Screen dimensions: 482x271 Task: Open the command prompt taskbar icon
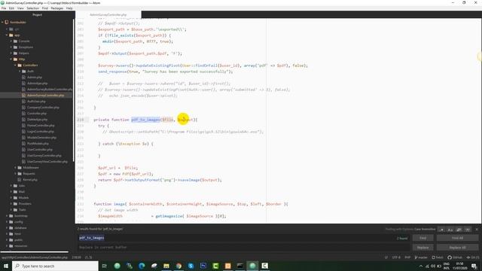pos(240,266)
